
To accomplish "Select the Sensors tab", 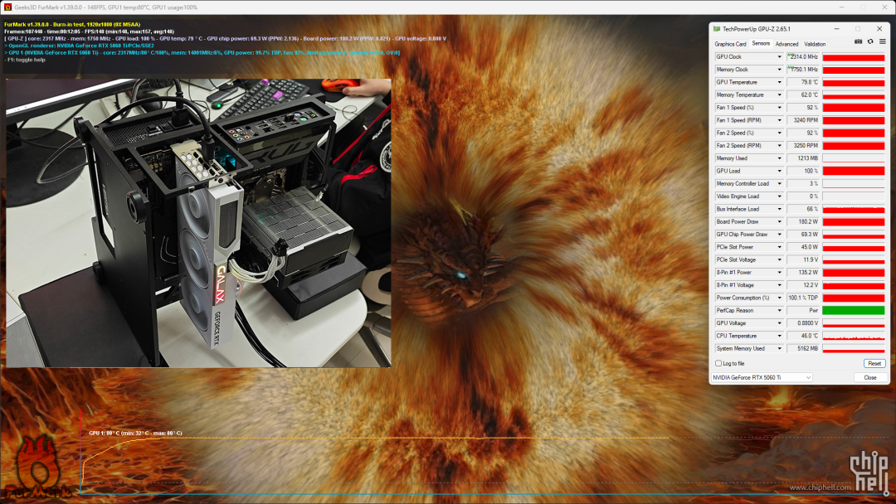I will pos(761,43).
